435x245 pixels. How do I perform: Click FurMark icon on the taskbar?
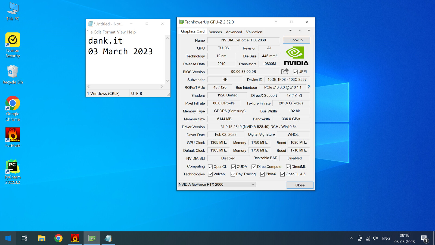[75, 238]
